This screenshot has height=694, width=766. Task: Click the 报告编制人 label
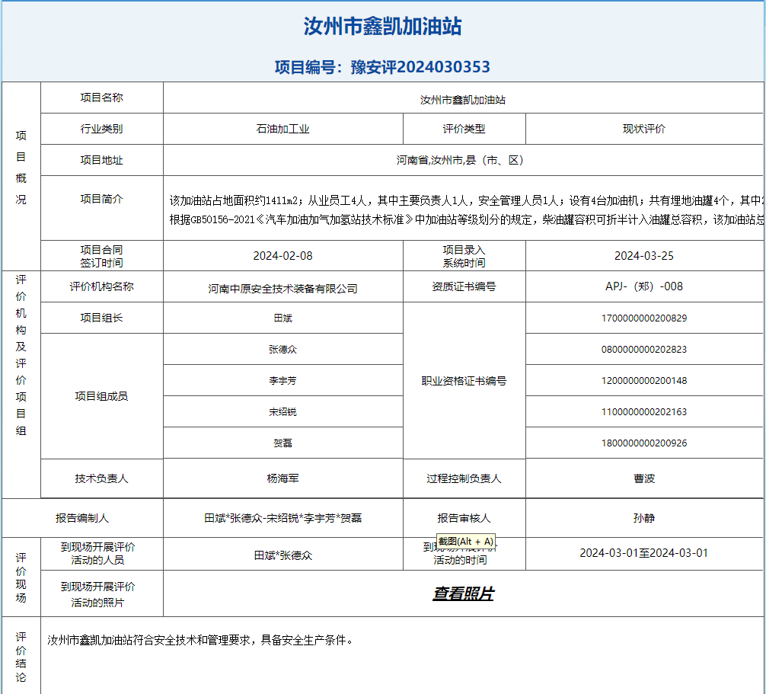[82, 518]
